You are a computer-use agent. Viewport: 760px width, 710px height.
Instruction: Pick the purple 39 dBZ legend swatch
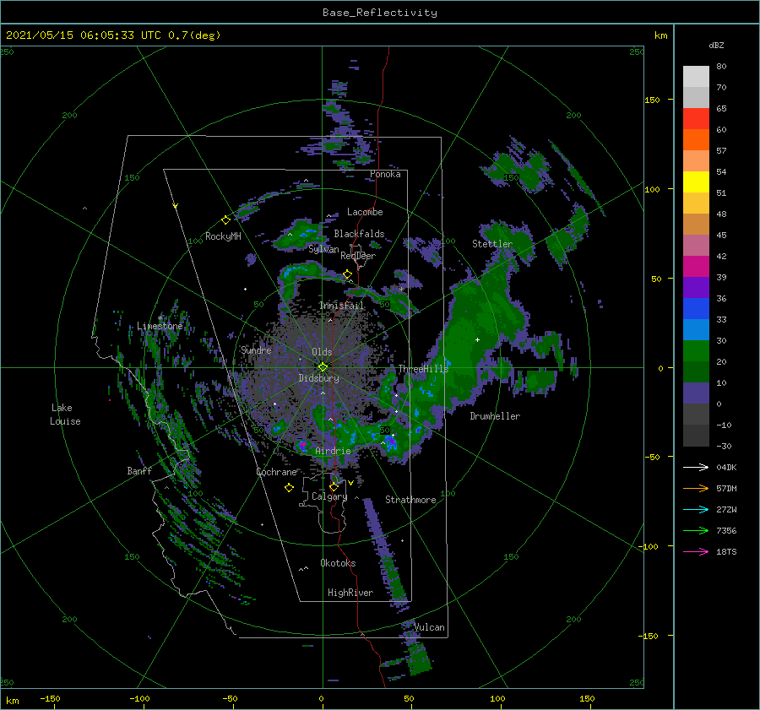696,287
